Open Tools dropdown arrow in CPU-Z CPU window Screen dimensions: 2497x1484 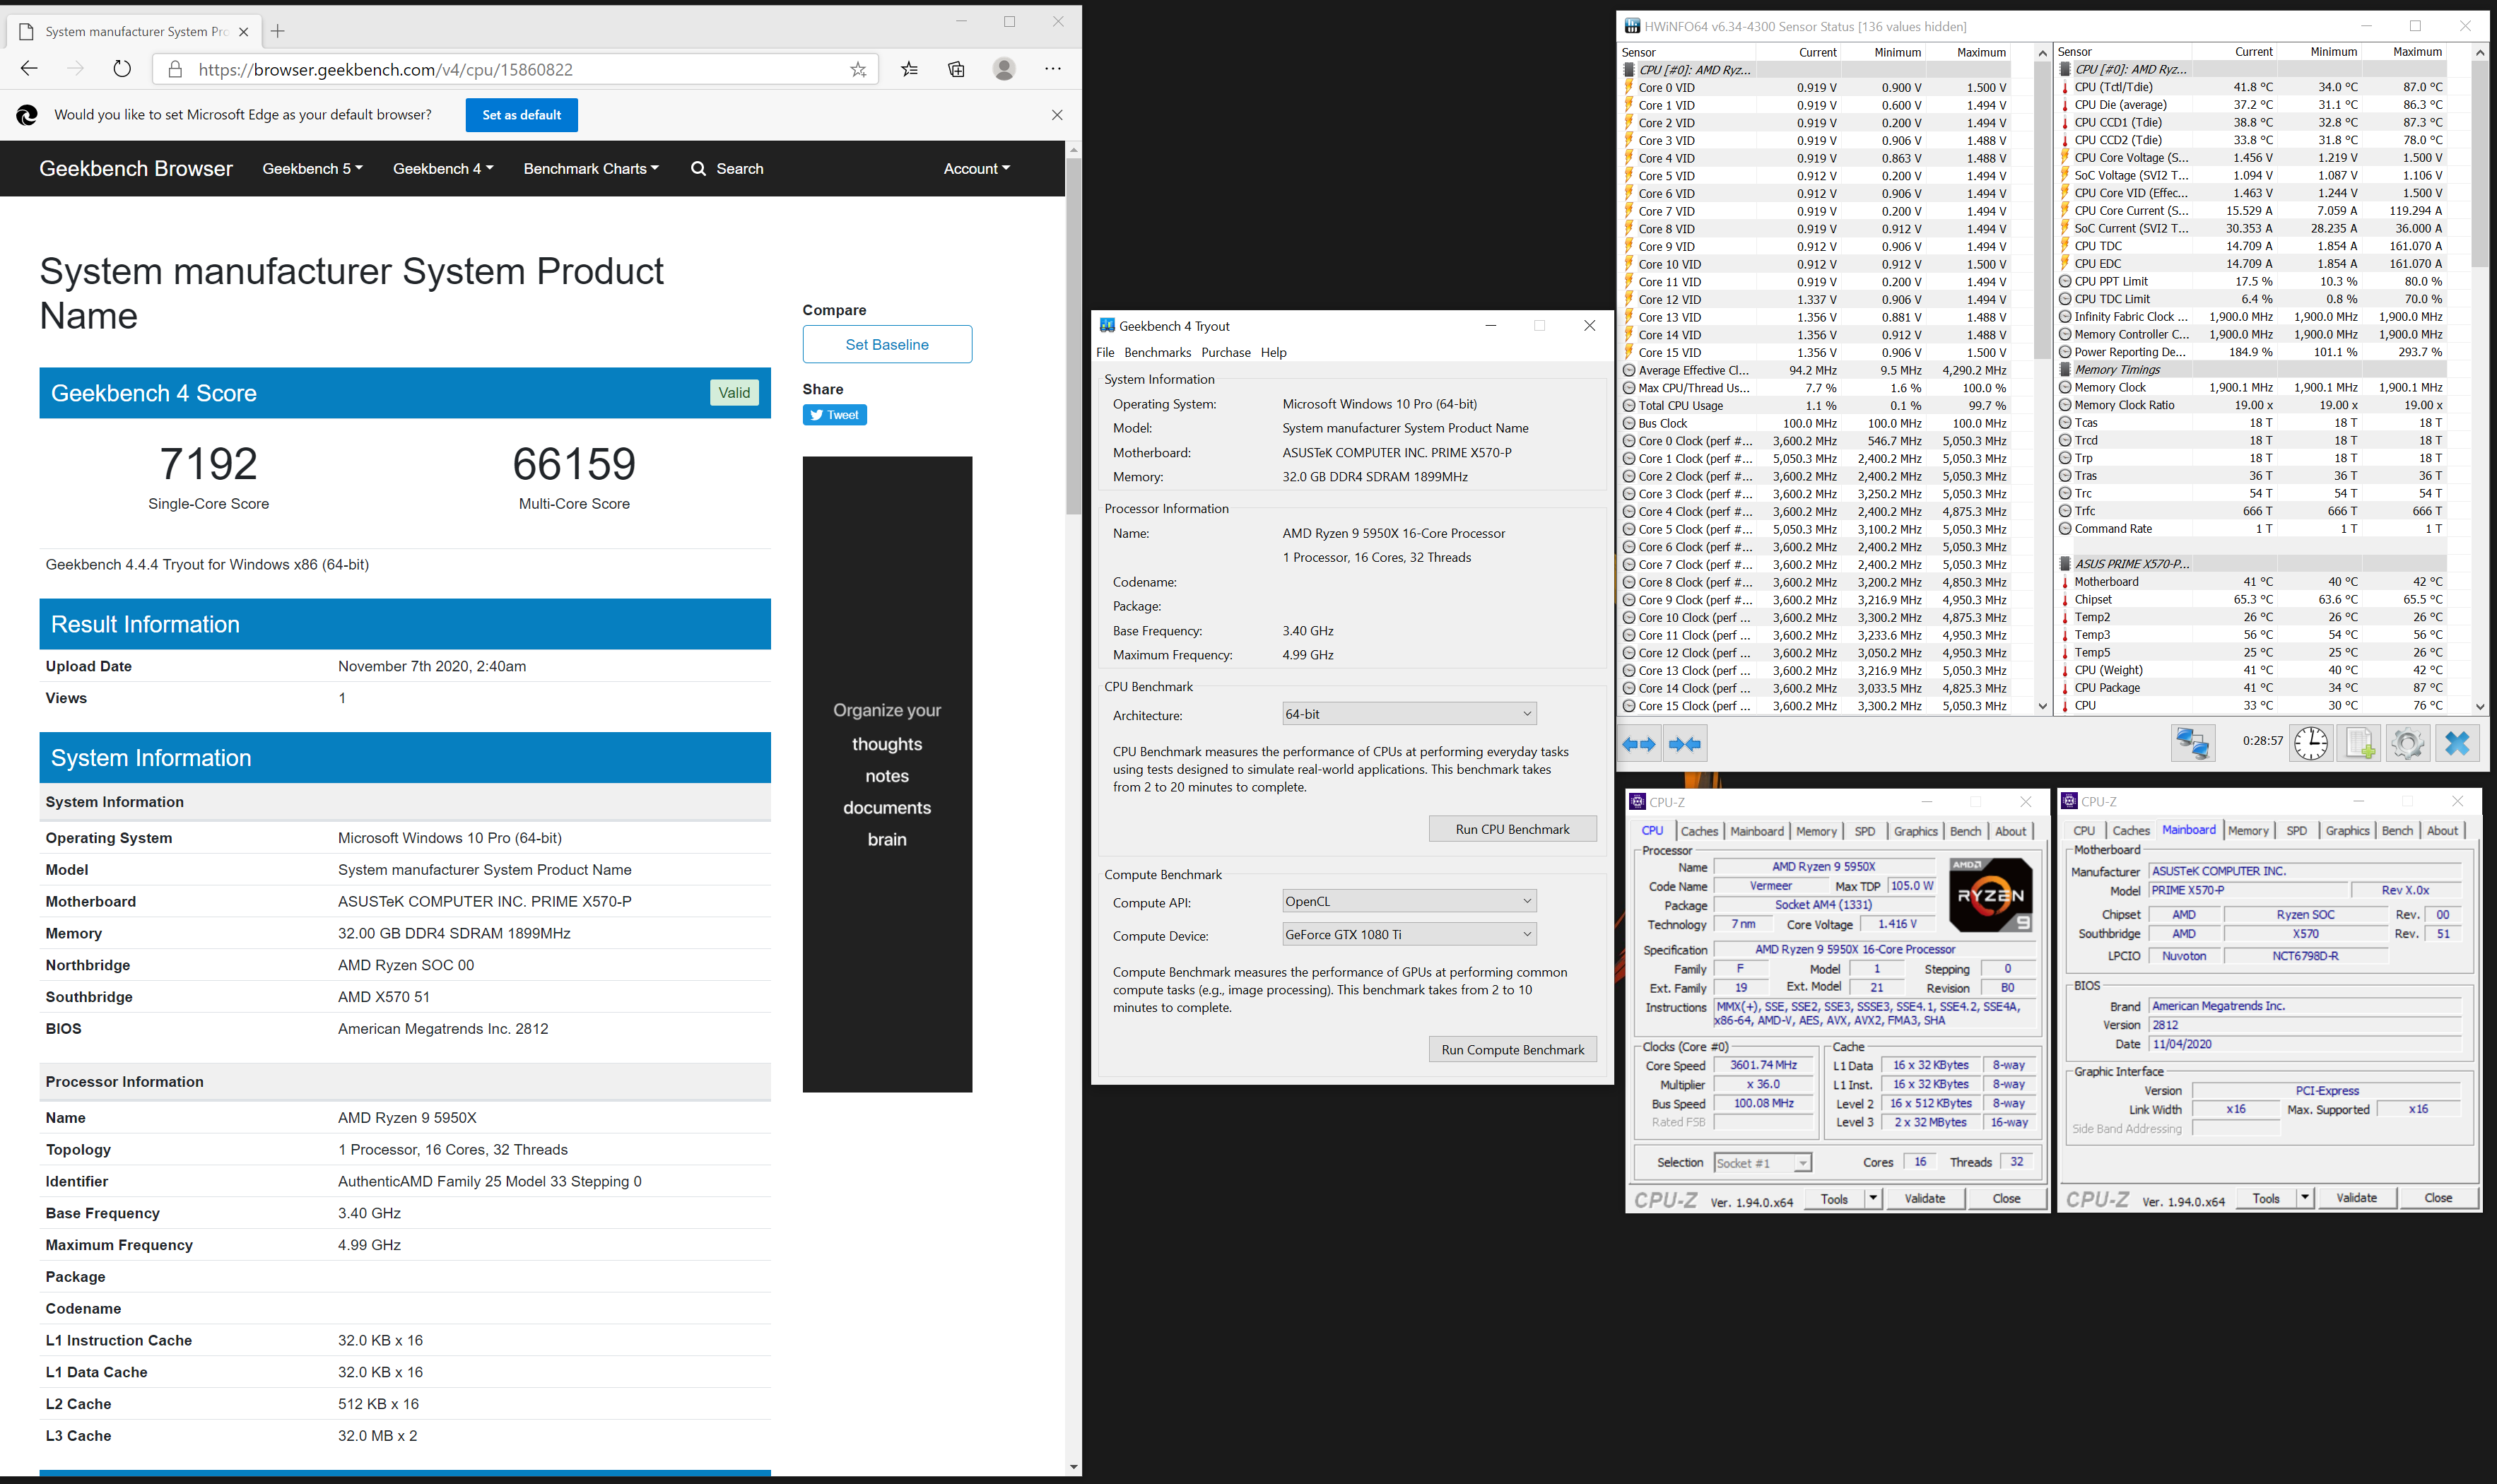[1872, 1198]
